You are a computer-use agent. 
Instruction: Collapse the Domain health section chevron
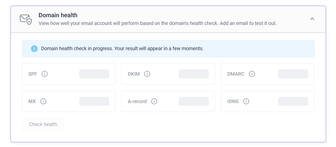coord(312,19)
